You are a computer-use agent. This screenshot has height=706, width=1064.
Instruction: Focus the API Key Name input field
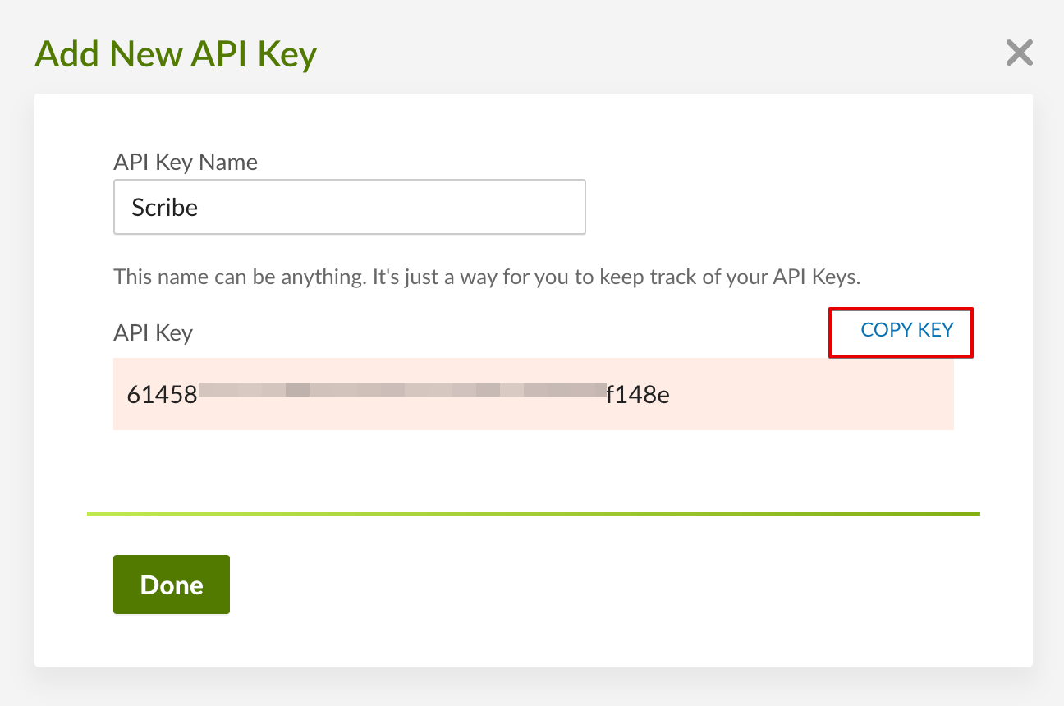click(x=349, y=207)
